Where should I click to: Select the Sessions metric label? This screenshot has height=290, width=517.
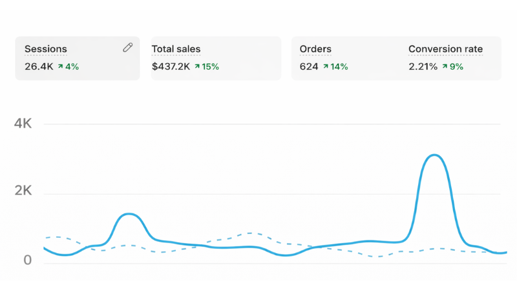(45, 49)
